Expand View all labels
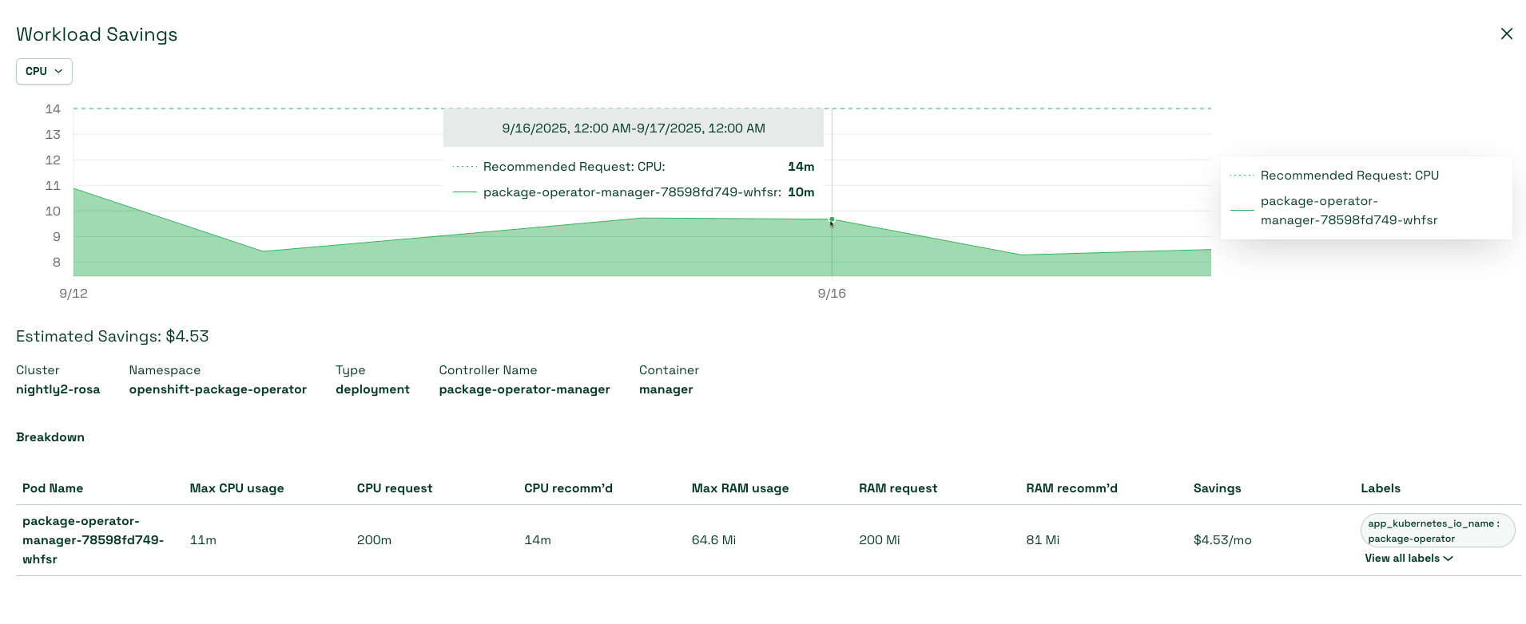 (x=1408, y=559)
